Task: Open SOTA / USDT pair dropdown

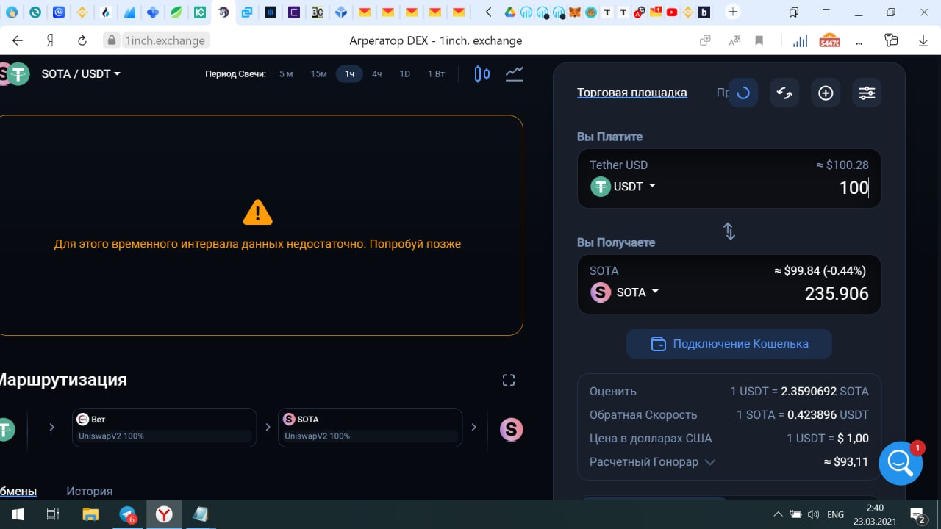Action: point(81,74)
